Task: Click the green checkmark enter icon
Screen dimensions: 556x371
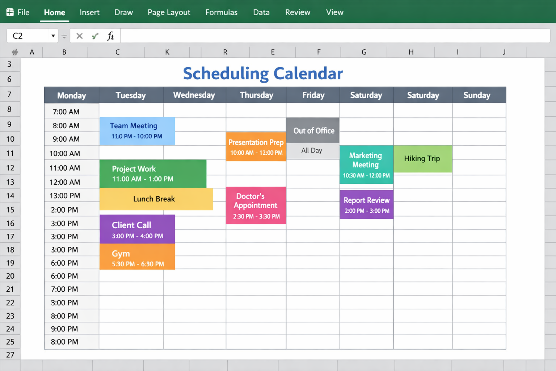Action: 95,36
